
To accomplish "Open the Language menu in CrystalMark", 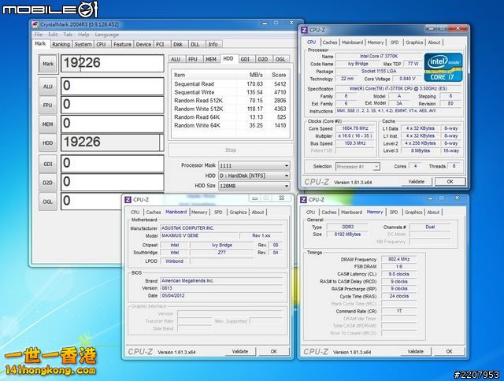I will click(106, 35).
